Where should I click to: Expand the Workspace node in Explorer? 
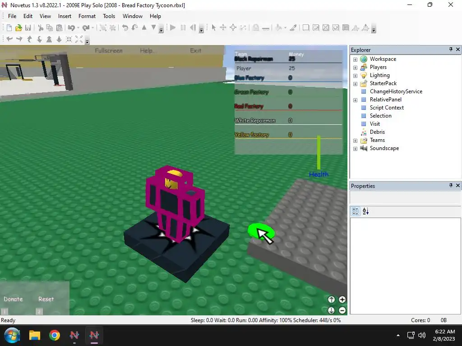(x=355, y=59)
